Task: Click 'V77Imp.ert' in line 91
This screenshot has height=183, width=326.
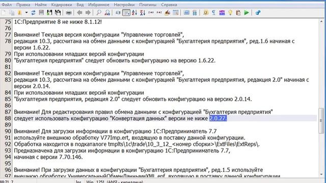Action: tap(114, 138)
